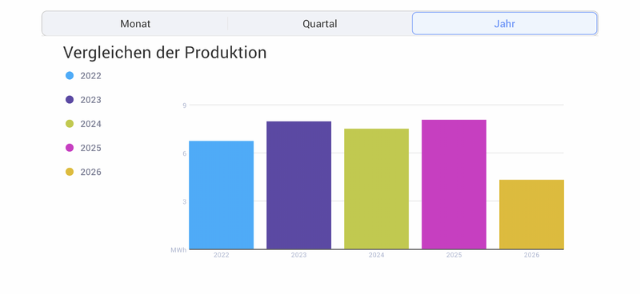Toggle the 2022 legend blue dot

tap(70, 75)
